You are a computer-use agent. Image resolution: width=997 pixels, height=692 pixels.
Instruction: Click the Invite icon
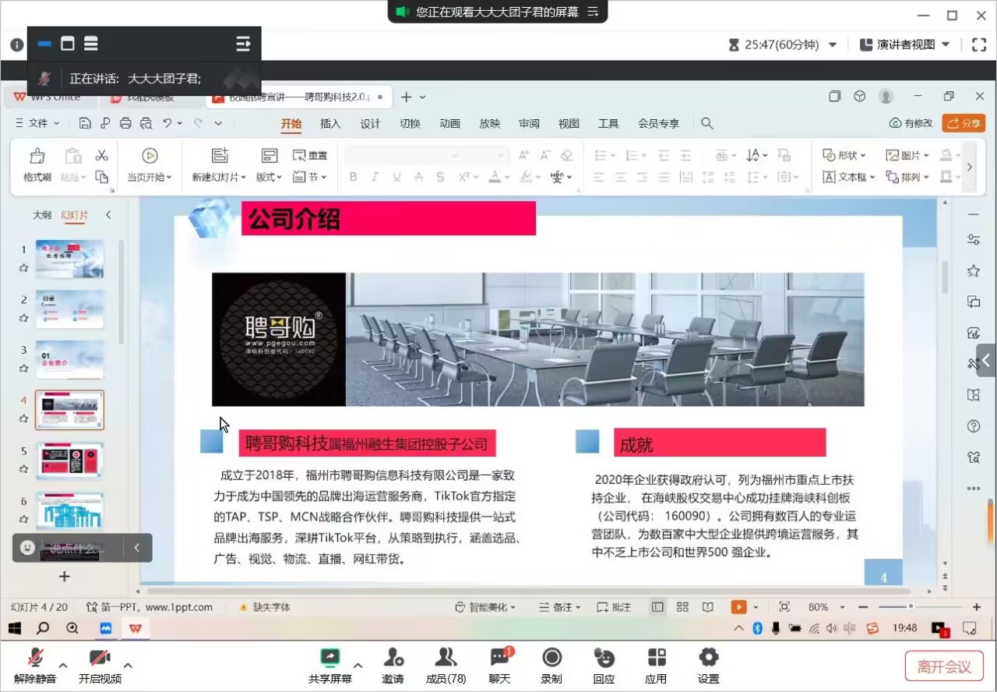(393, 658)
